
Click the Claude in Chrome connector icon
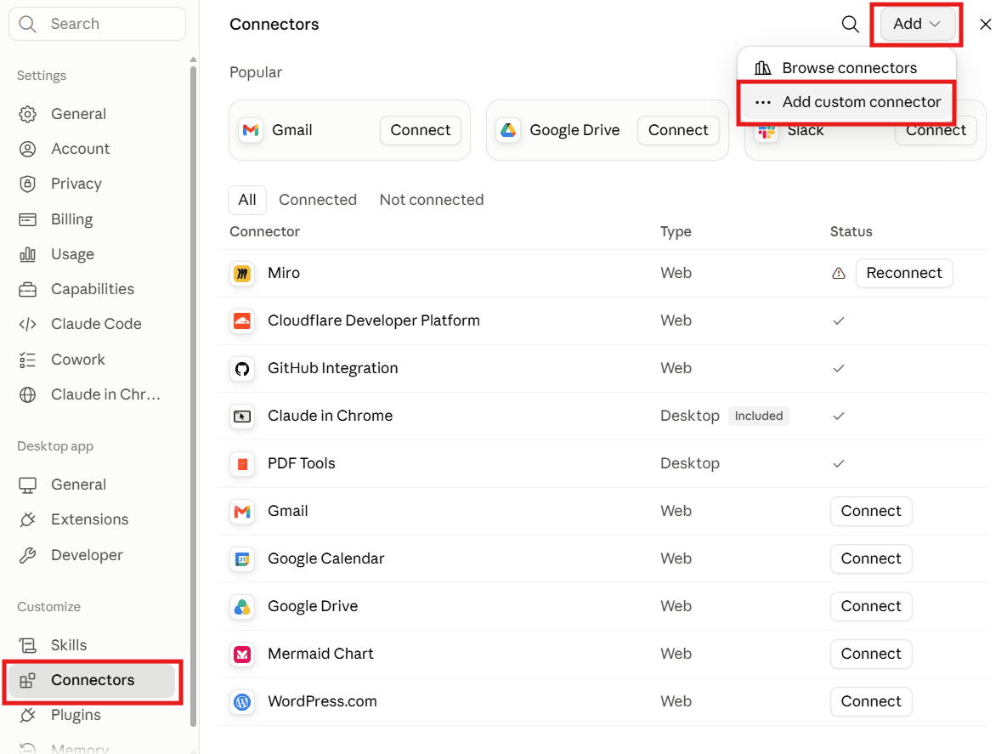click(242, 417)
